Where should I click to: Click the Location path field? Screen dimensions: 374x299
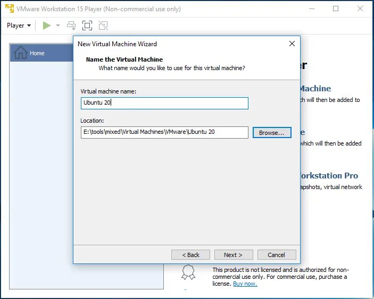(x=164, y=132)
